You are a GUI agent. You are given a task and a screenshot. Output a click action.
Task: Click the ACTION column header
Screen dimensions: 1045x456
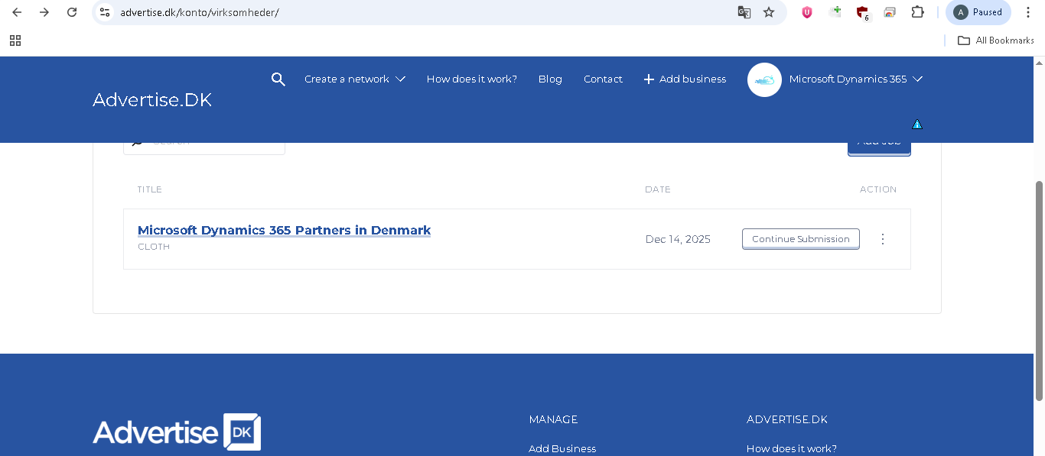[878, 189]
